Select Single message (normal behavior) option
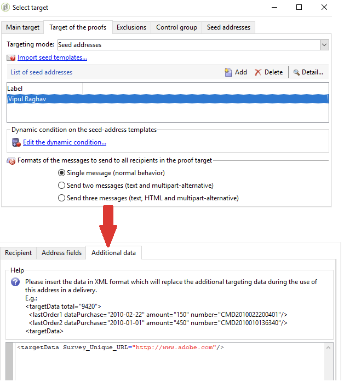The height and width of the screenshot is (382, 344). (62, 172)
